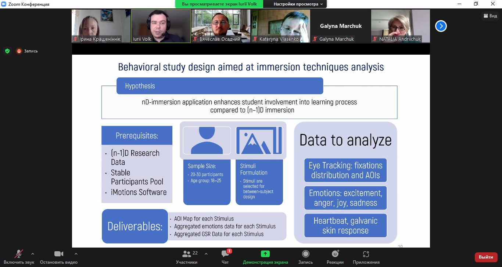Show next participants with blue arrow

(441, 26)
